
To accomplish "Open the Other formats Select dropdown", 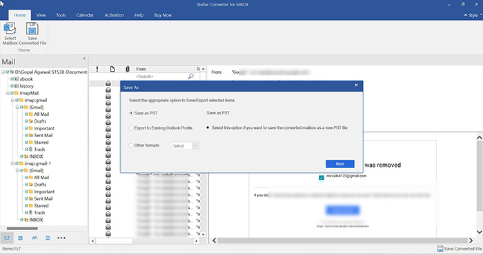I will [186, 146].
